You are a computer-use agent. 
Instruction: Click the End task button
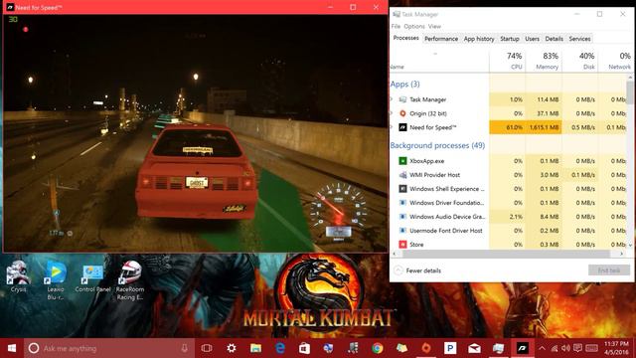click(609, 270)
